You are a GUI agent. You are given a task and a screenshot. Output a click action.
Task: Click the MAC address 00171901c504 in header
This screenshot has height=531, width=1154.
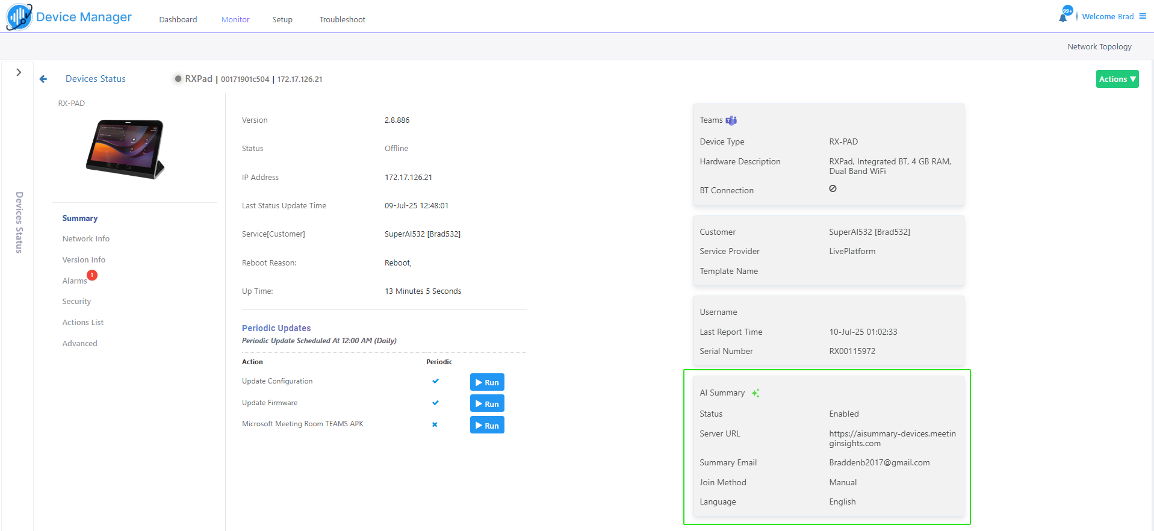pyautogui.click(x=245, y=79)
